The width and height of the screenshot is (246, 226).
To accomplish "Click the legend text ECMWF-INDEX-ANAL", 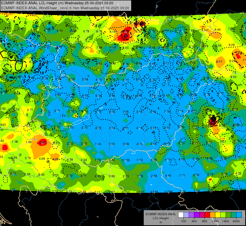I will coord(161,214).
